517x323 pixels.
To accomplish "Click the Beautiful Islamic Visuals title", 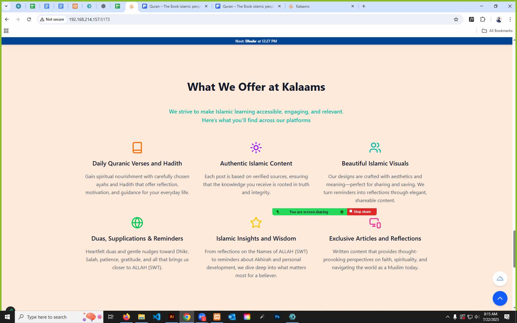I will [x=375, y=163].
